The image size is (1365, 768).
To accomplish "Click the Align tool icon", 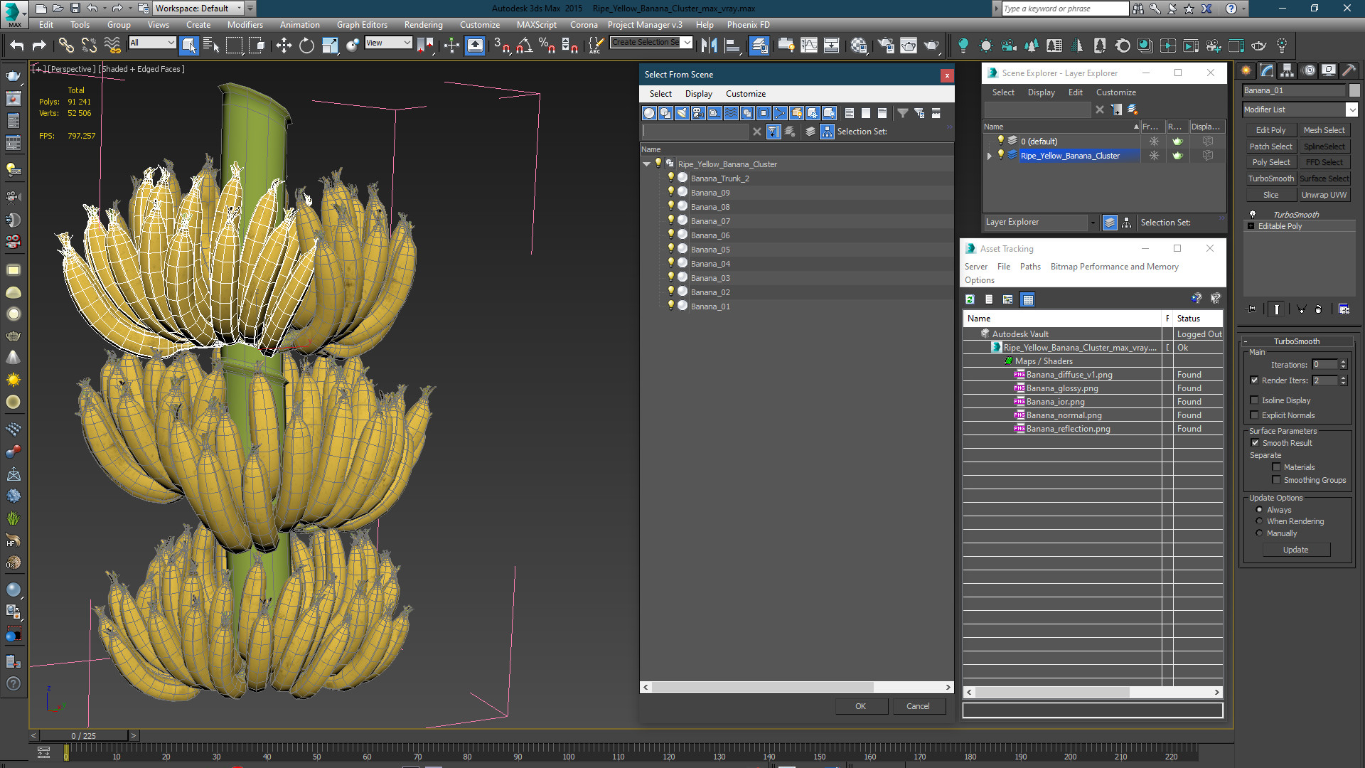I will pos(732,46).
